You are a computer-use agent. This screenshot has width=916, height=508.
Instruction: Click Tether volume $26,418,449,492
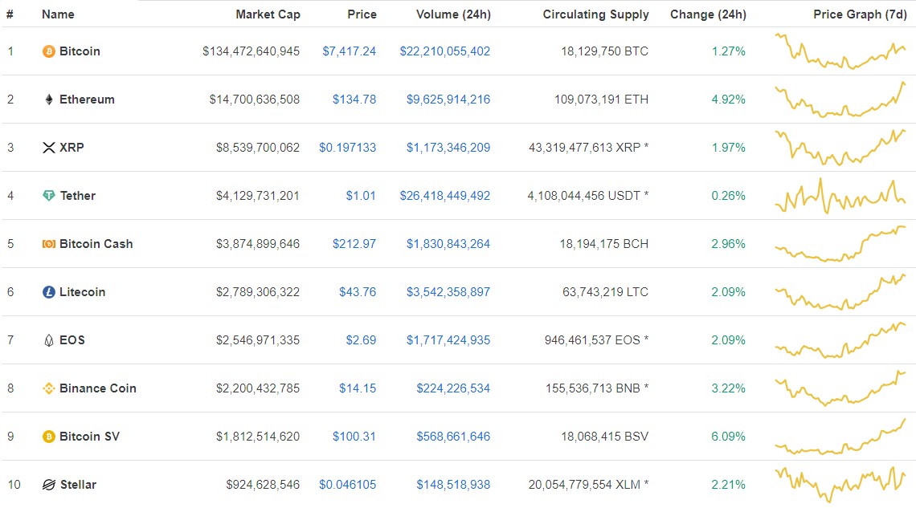[445, 196]
